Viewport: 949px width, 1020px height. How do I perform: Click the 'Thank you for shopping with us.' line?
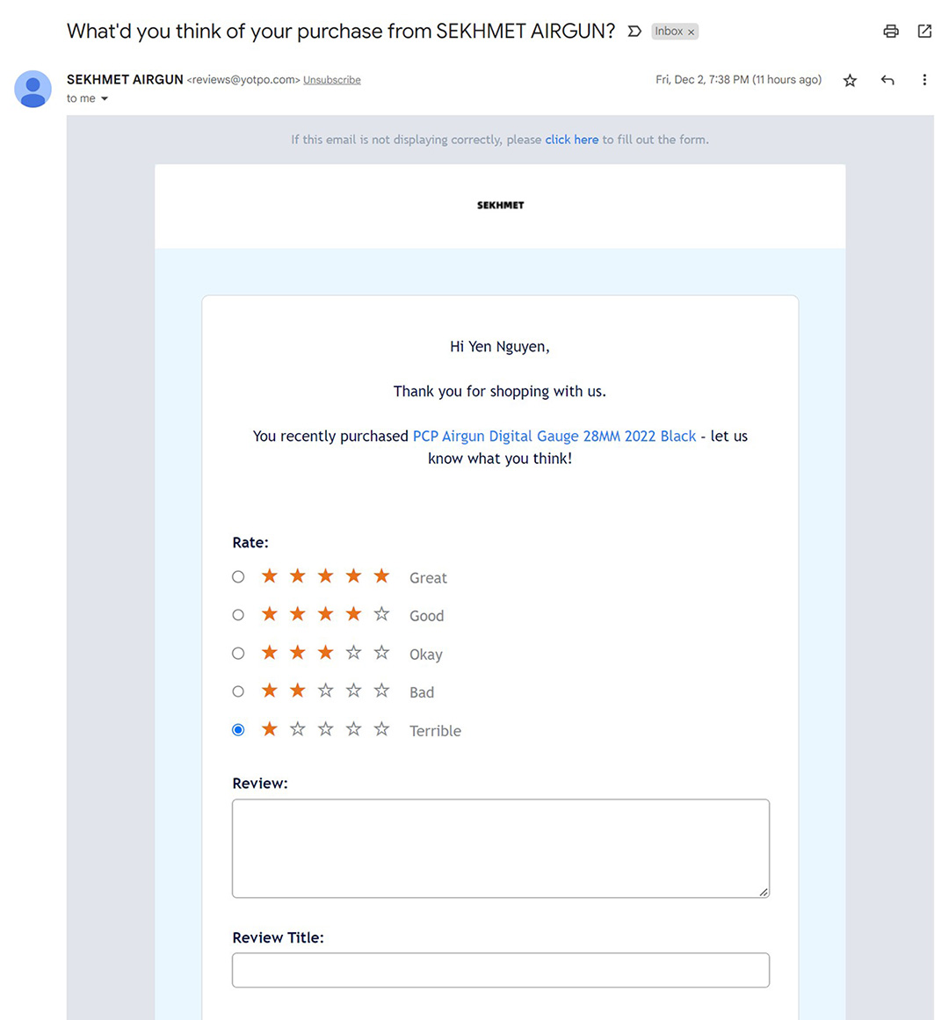(x=499, y=391)
